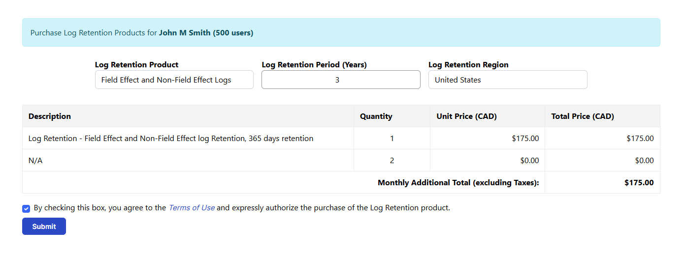Image resolution: width=685 pixels, height=255 pixels.
Task: Select the 365 days retention description row
Action: (171, 139)
